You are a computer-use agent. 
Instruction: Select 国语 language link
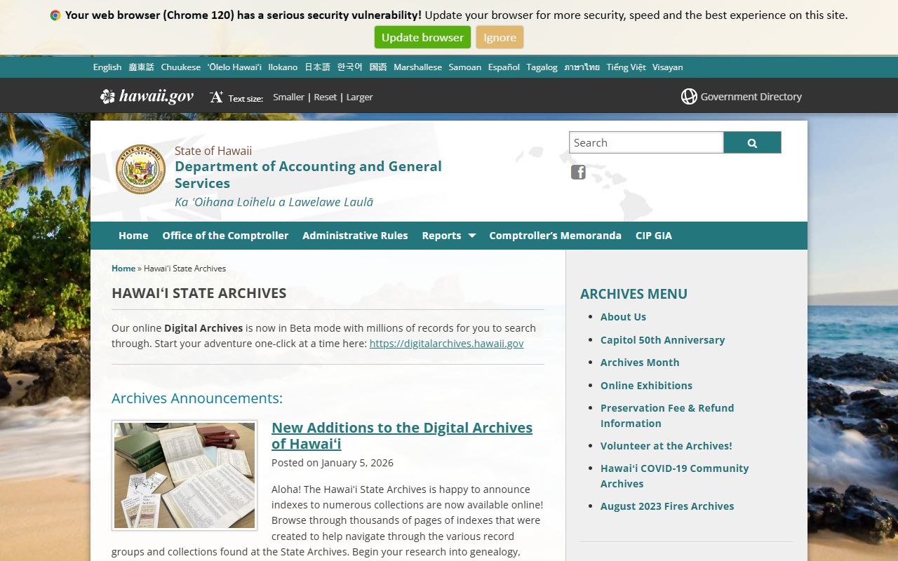tap(378, 67)
